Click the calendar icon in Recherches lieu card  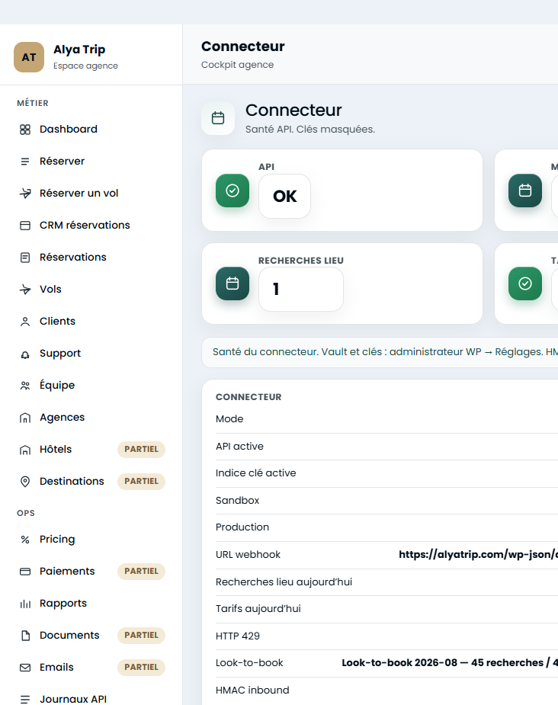[232, 284]
